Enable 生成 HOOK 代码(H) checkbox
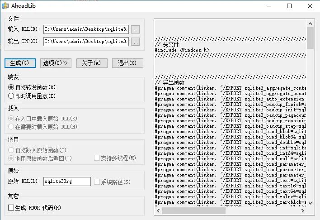The height and width of the screenshot is (220, 320). 34,208
